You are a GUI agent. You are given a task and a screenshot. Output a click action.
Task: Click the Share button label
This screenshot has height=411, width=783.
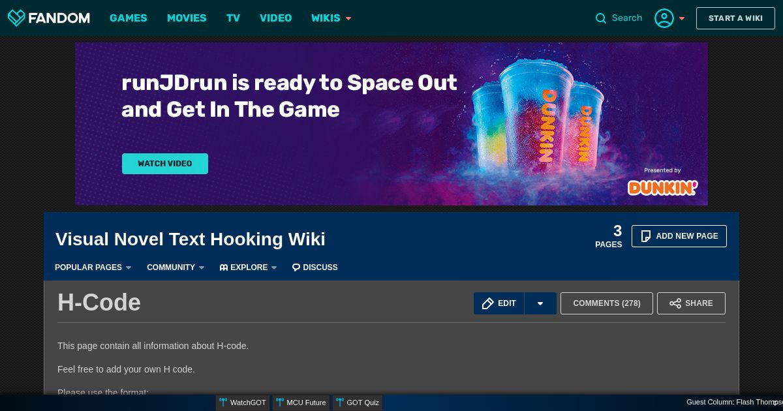699,303
